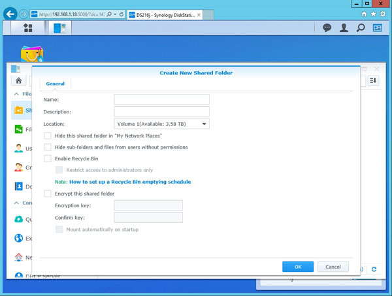Cancel the Create New Shared Folder dialog
Image resolution: width=392 pixels, height=296 pixels.
tap(333, 267)
